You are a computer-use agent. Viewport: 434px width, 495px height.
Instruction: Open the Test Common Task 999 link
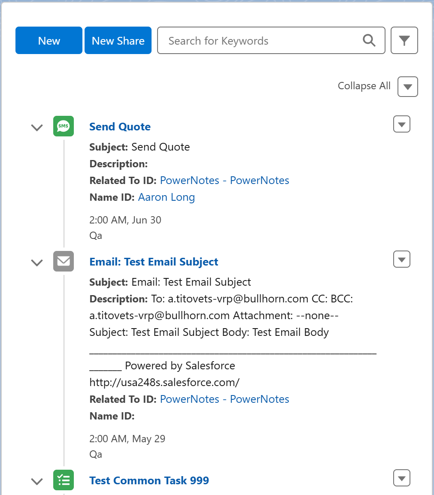click(x=149, y=480)
